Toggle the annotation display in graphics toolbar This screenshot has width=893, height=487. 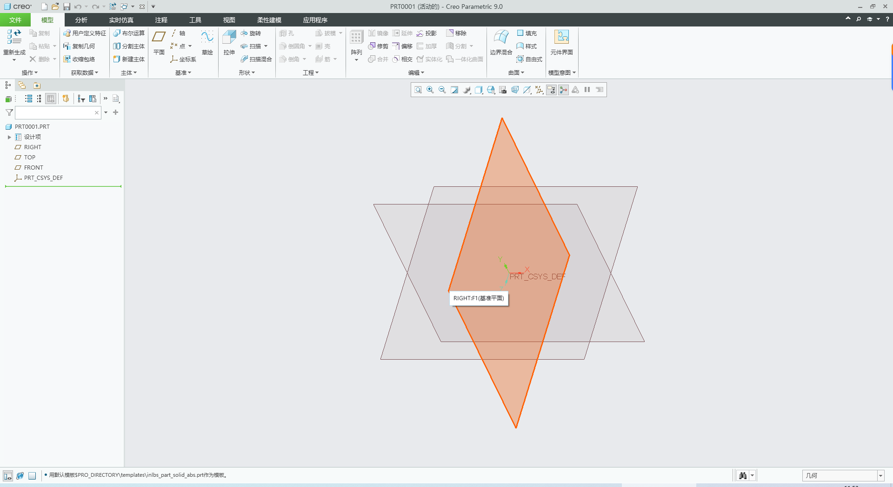point(551,90)
